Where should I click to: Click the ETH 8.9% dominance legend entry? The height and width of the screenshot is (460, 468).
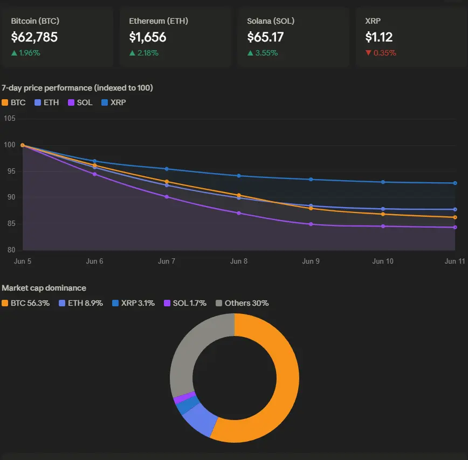pyautogui.click(x=81, y=303)
